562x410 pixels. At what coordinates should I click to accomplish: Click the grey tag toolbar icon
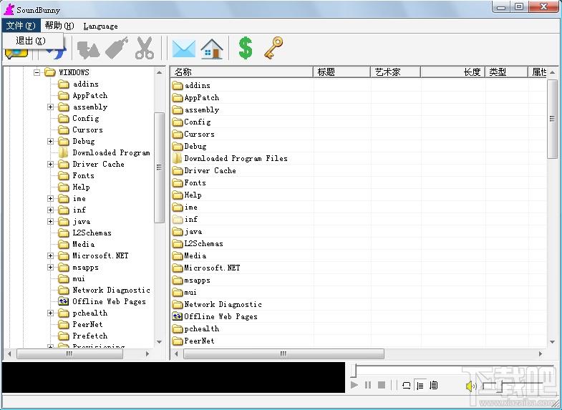(117, 48)
